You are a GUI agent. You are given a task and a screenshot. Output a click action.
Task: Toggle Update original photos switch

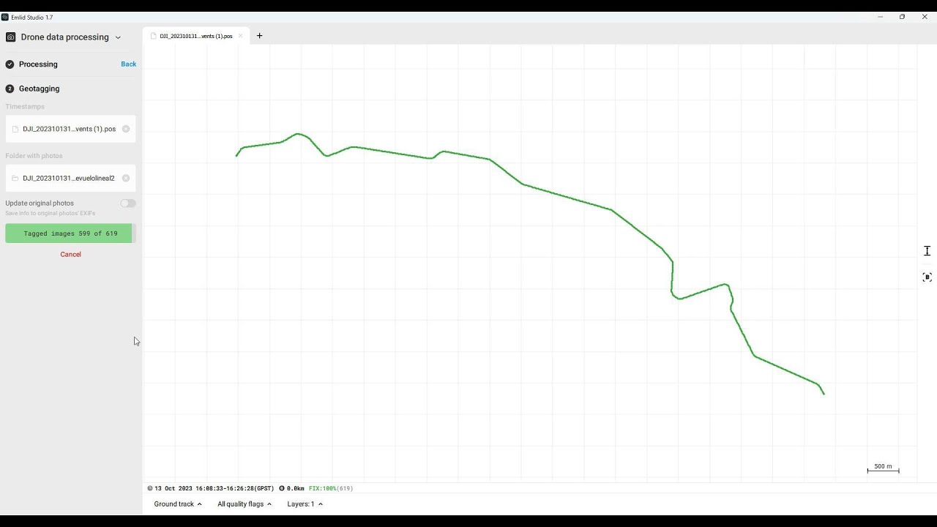click(128, 203)
